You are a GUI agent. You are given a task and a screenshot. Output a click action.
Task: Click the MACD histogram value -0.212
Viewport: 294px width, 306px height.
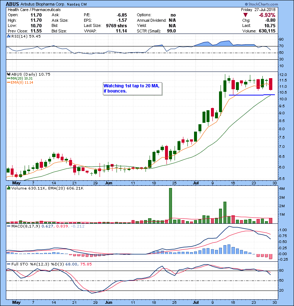coord(78,226)
